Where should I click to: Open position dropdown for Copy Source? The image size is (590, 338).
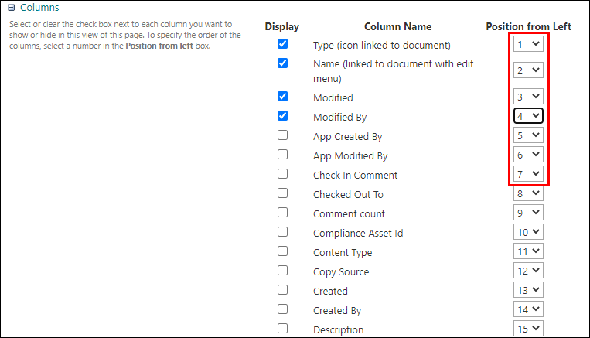pyautogui.click(x=529, y=271)
